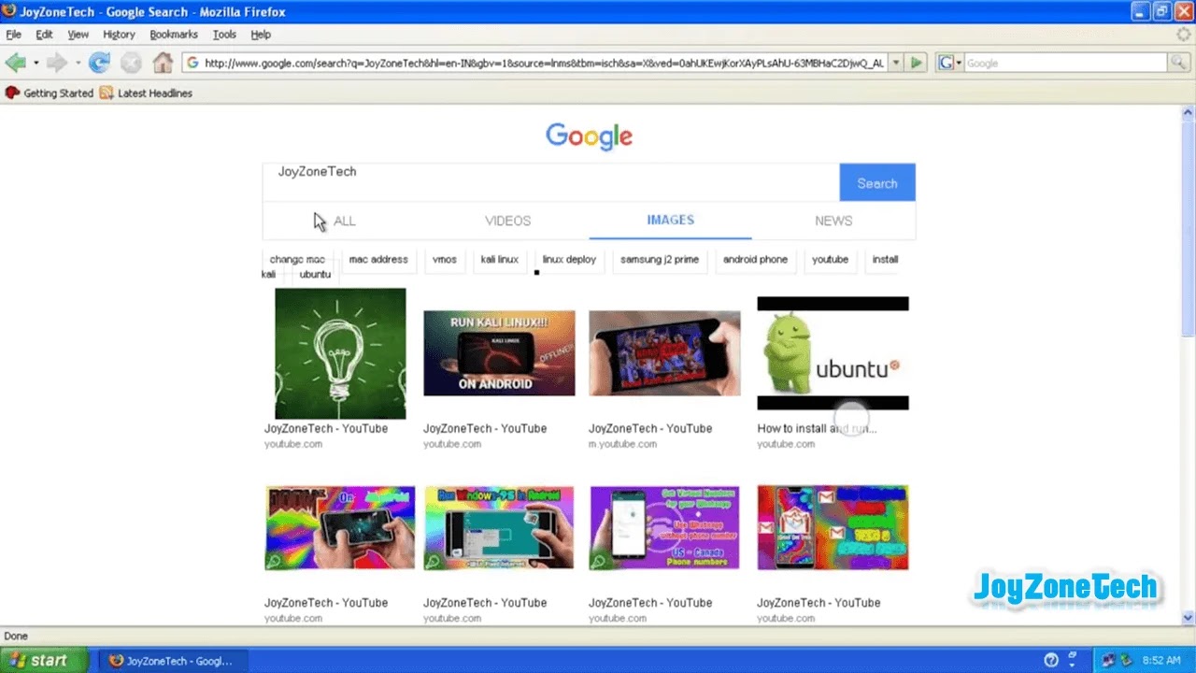Open the Windows 95 in Android thumbnail
Image resolution: width=1196 pixels, height=673 pixels.
499,527
